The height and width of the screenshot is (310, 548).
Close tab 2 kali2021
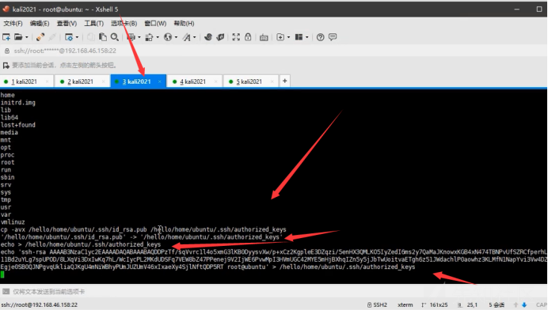[x=104, y=81]
